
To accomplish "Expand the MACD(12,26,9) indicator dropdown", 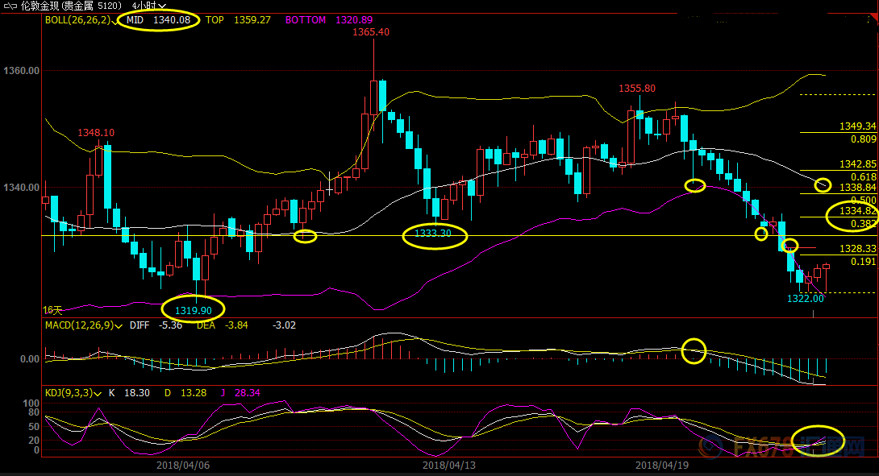I will (119, 325).
